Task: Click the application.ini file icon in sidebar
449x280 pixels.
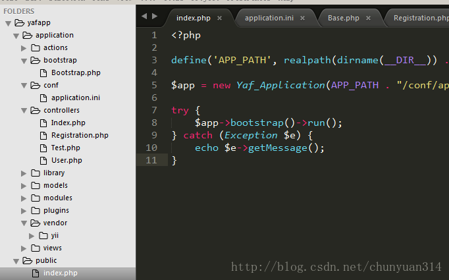Action: [x=43, y=98]
